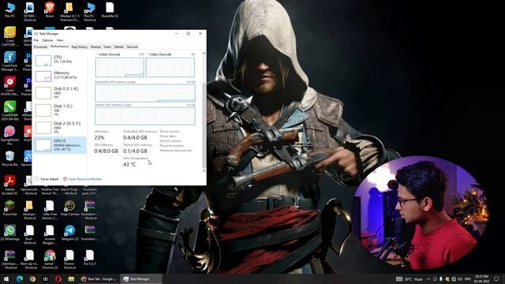This screenshot has height=284, width=505.
Task: Show hidden system tray icons
Action: (x=428, y=278)
